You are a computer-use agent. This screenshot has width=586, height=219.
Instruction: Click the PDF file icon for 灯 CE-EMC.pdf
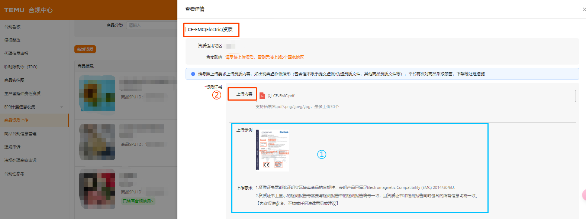click(262, 96)
